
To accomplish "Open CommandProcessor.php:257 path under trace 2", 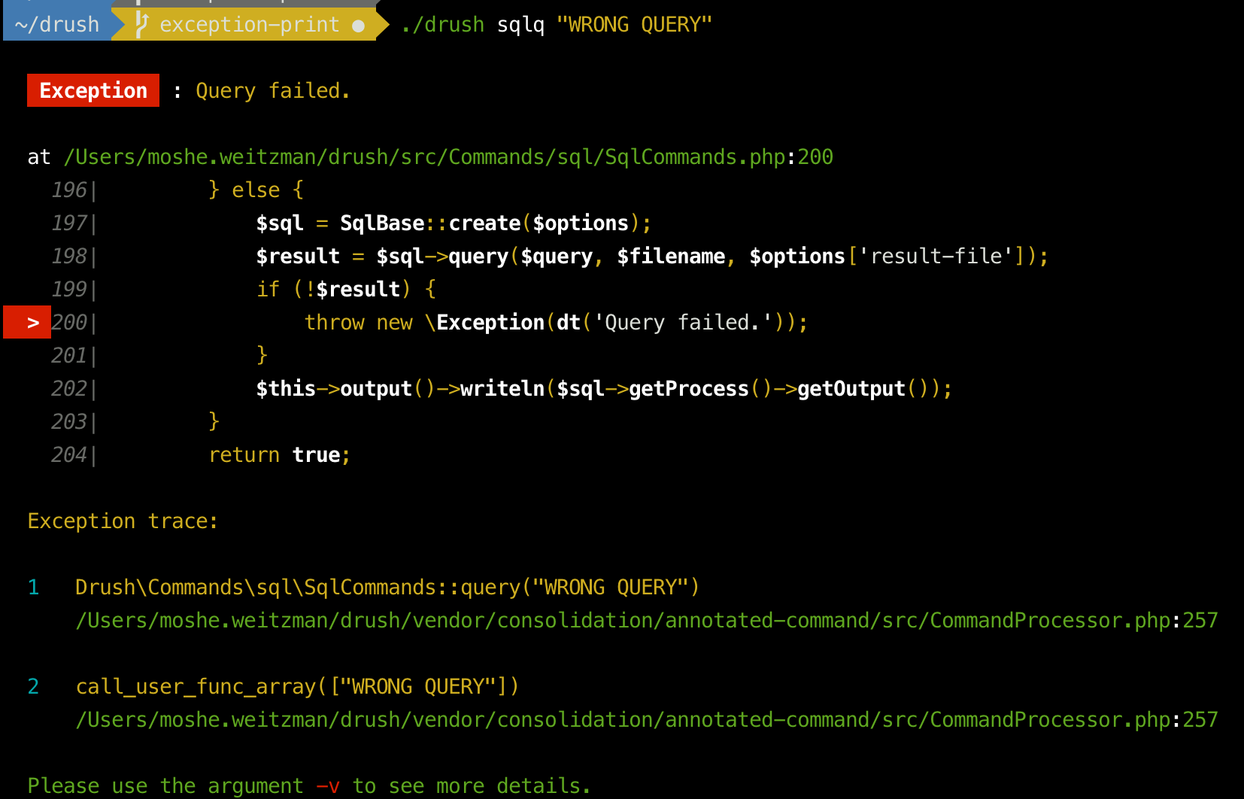I will 647,719.
